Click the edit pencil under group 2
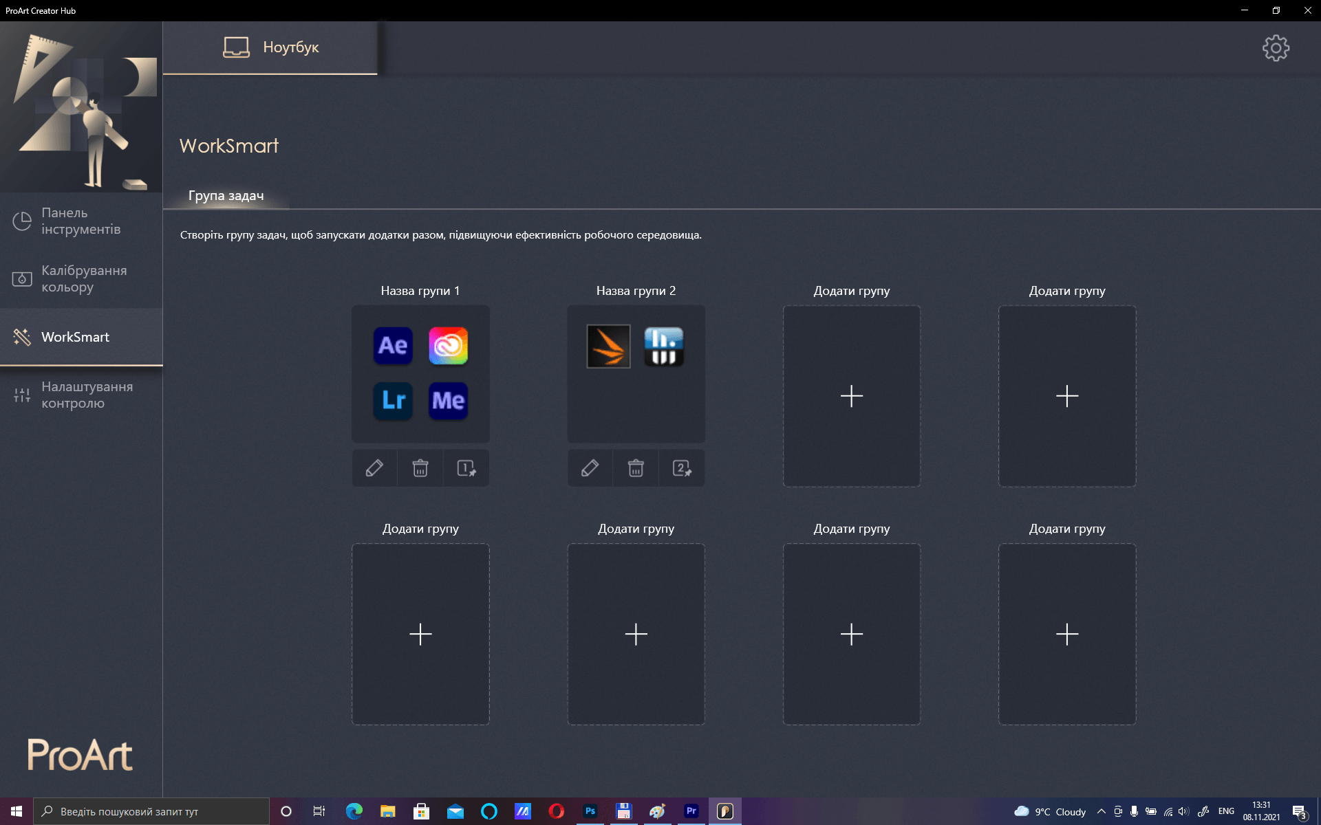 (x=590, y=468)
